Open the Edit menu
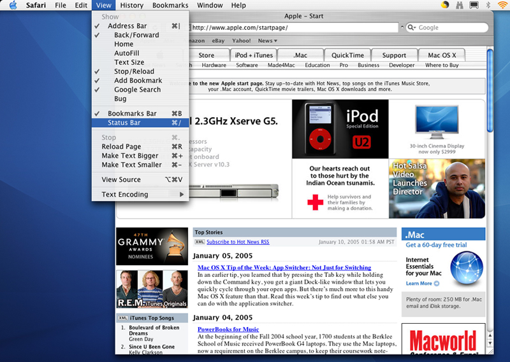 [x=81, y=5]
